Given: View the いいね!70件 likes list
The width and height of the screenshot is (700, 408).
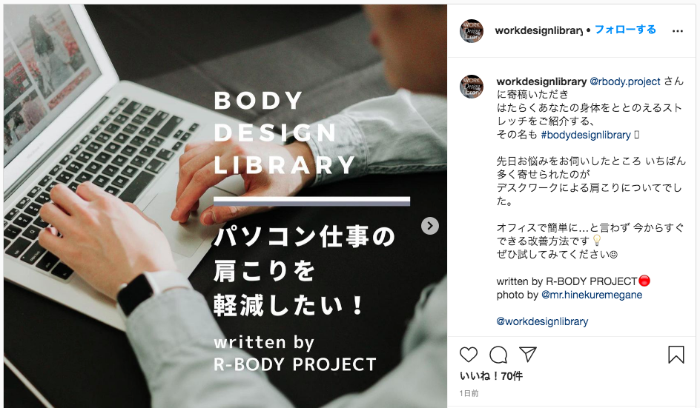Looking at the screenshot, I should [491, 376].
